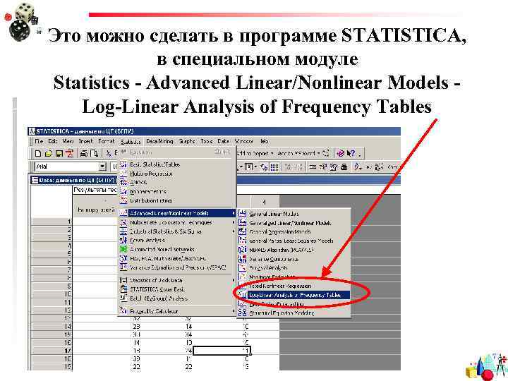
Task: Click the Print toolbar icon
Action: tap(83, 153)
